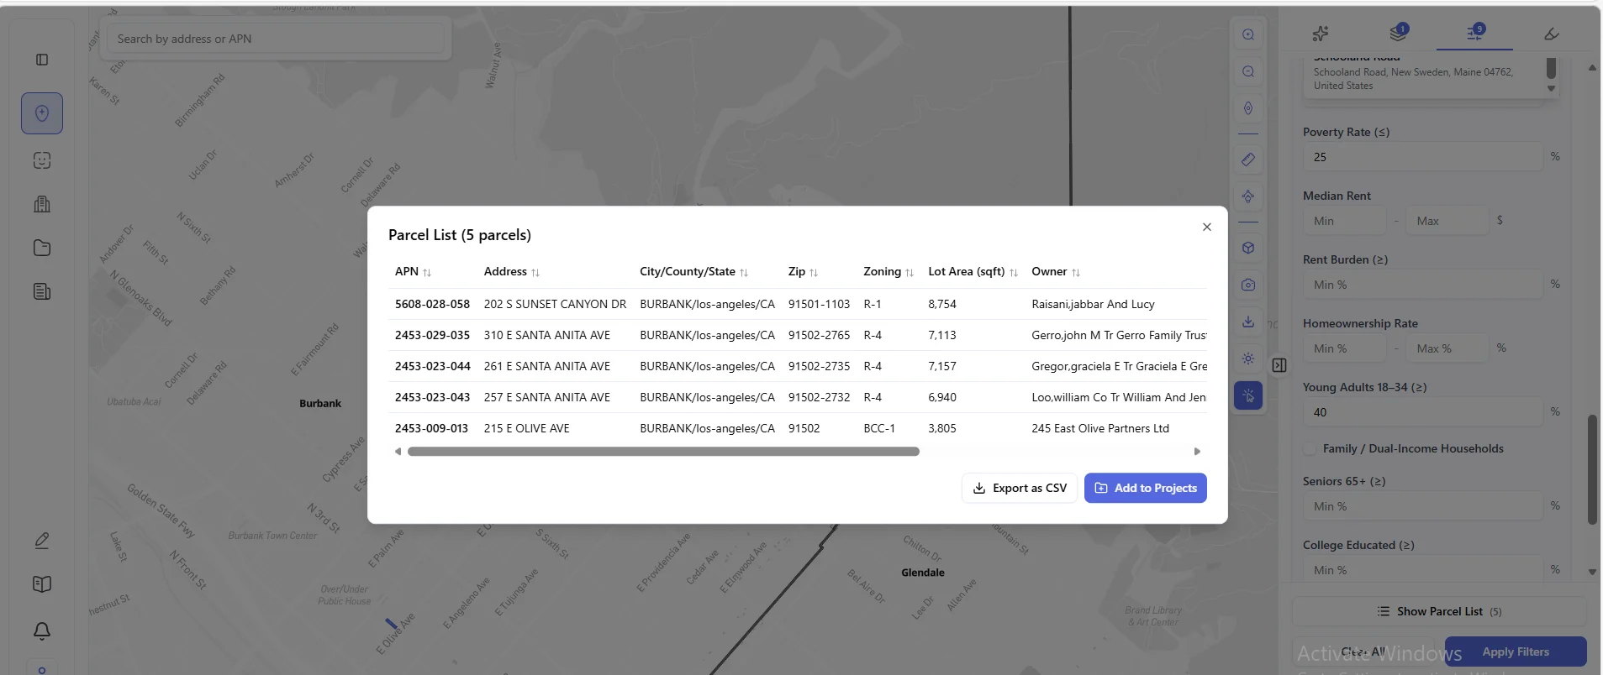Click the download icon in map toolbar
The height and width of the screenshot is (675, 1603).
tap(1248, 322)
